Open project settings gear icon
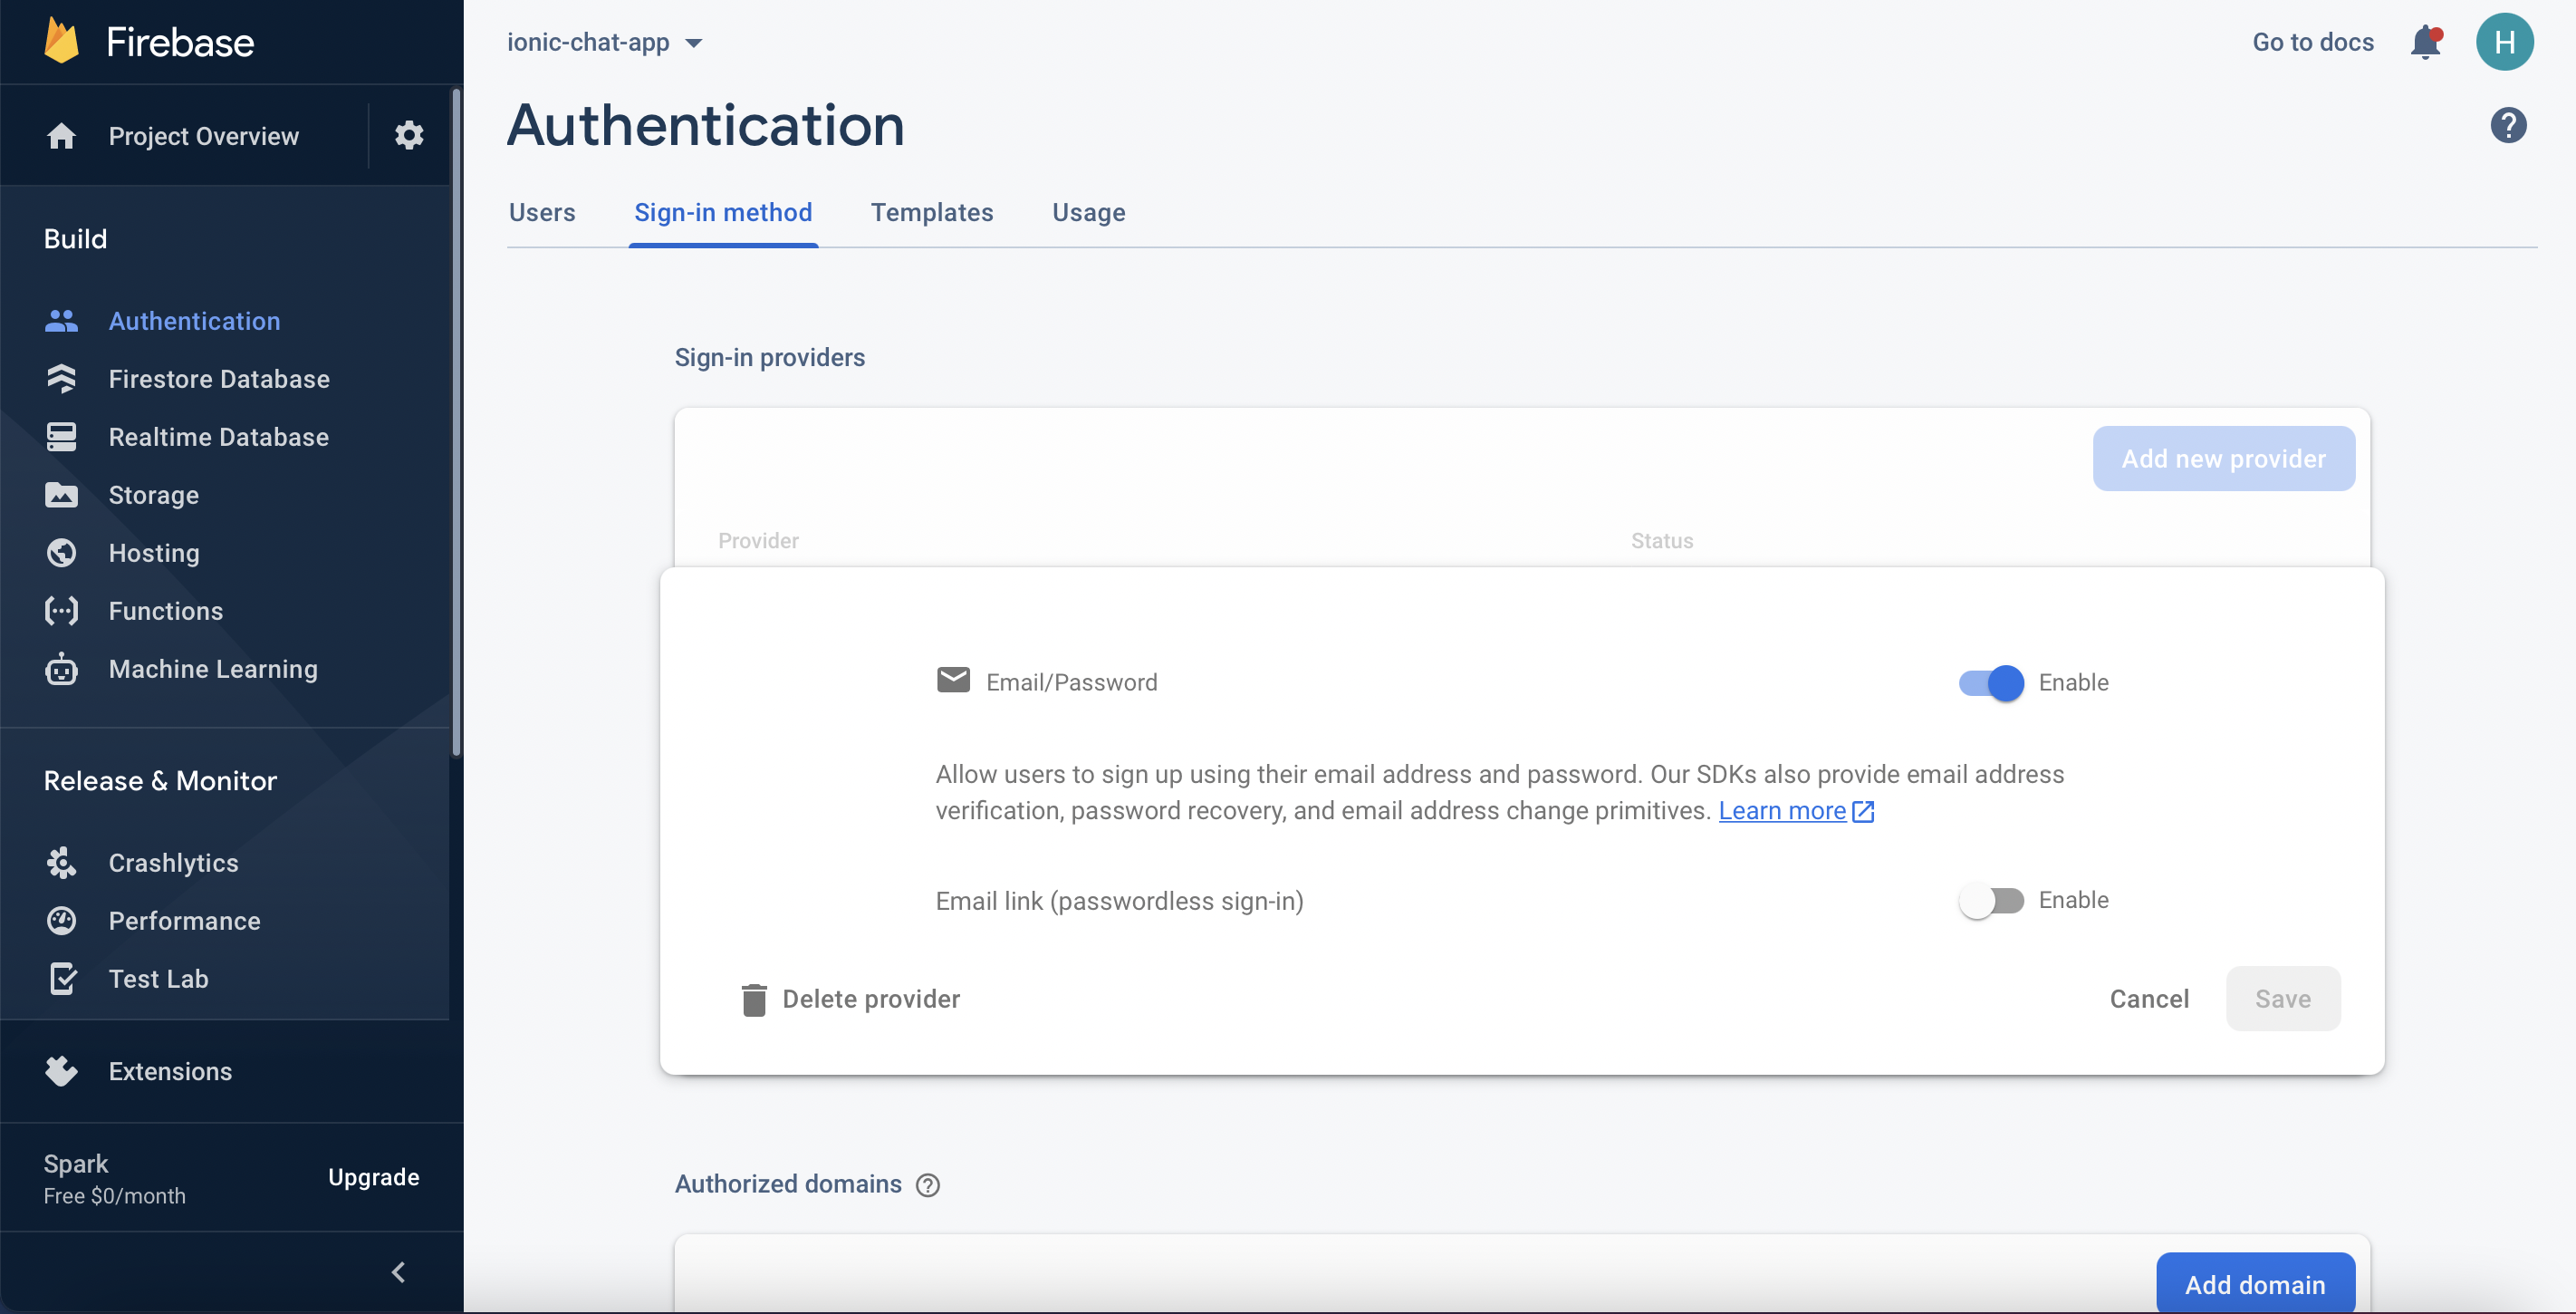This screenshot has width=2576, height=1314. [409, 135]
